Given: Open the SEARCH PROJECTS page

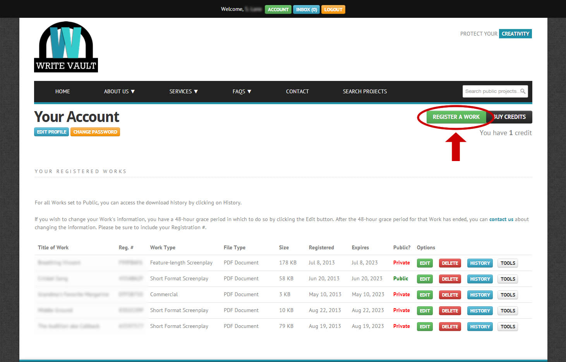Looking at the screenshot, I should pyautogui.click(x=365, y=91).
